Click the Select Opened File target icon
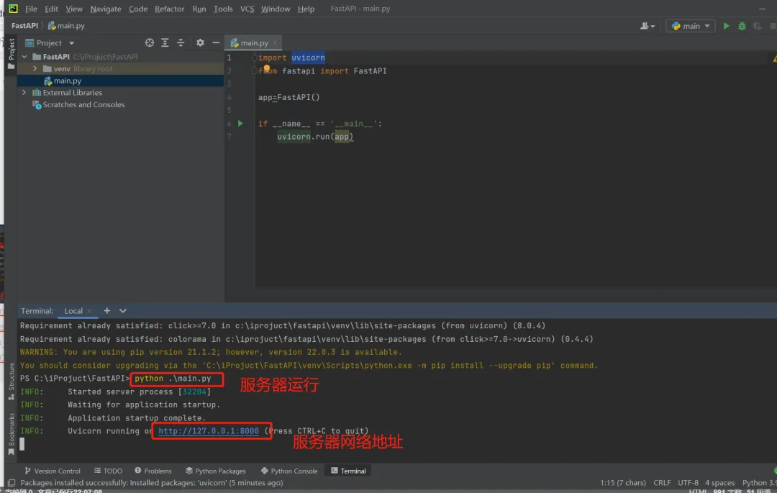 coord(149,42)
